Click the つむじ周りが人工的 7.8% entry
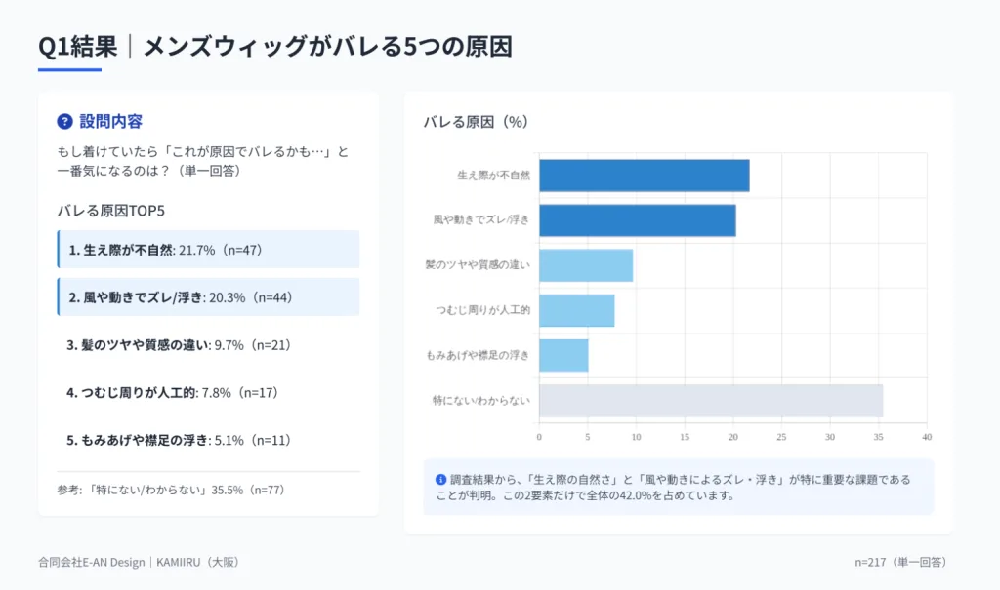Screen dimensions: 1000x590 [x=173, y=393]
